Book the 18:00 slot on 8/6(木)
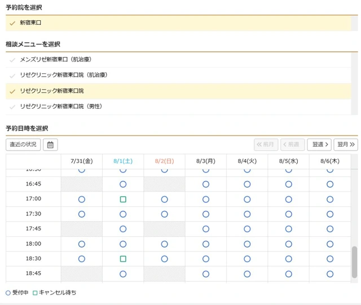Screen dimensions: 361x305 click(330, 244)
